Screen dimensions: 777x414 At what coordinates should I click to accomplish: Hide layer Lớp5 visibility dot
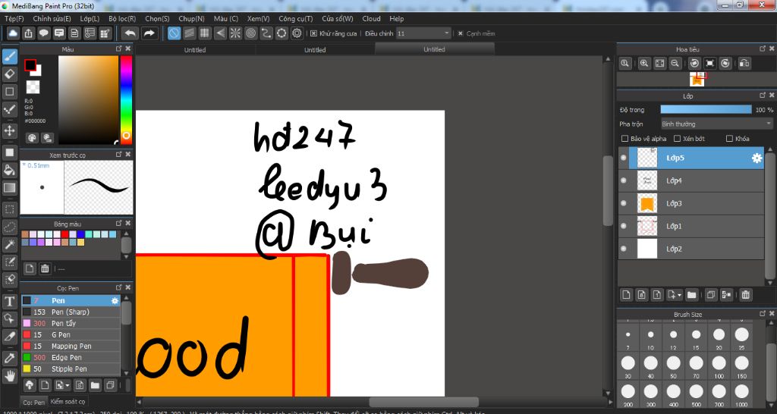click(624, 158)
